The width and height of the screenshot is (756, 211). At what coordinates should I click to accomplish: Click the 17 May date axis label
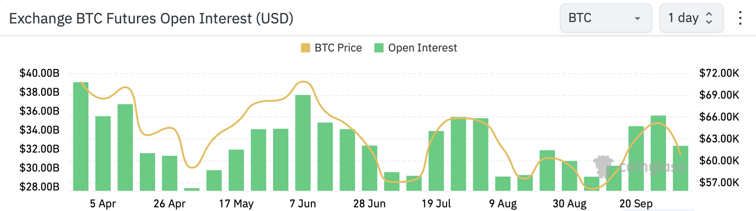click(236, 204)
